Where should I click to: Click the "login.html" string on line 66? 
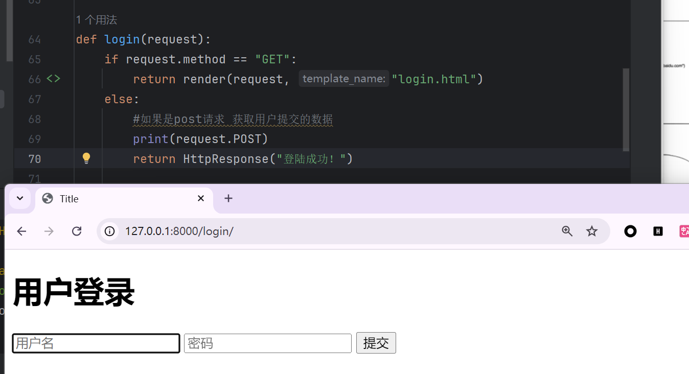(434, 79)
